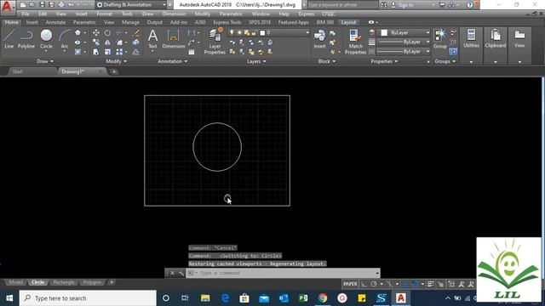Click the customization wrench in command line
The height and width of the screenshot is (306, 545).
point(181,273)
